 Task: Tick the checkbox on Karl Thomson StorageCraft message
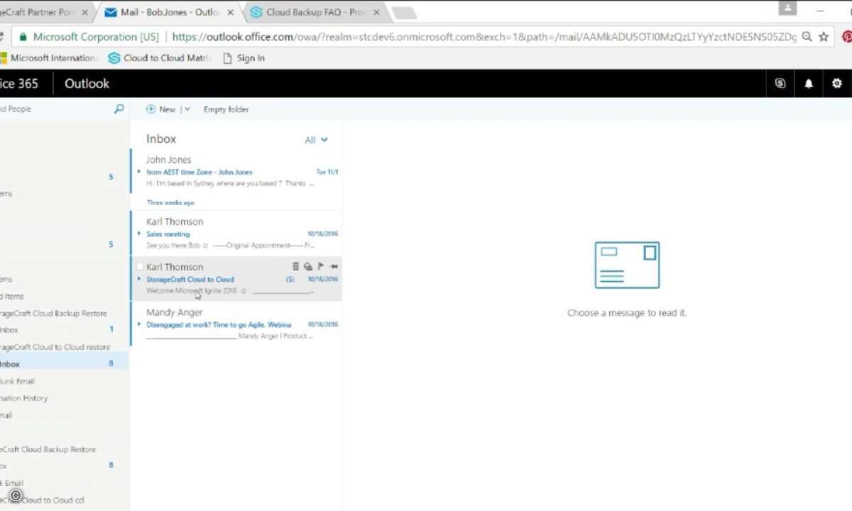pyautogui.click(x=139, y=267)
